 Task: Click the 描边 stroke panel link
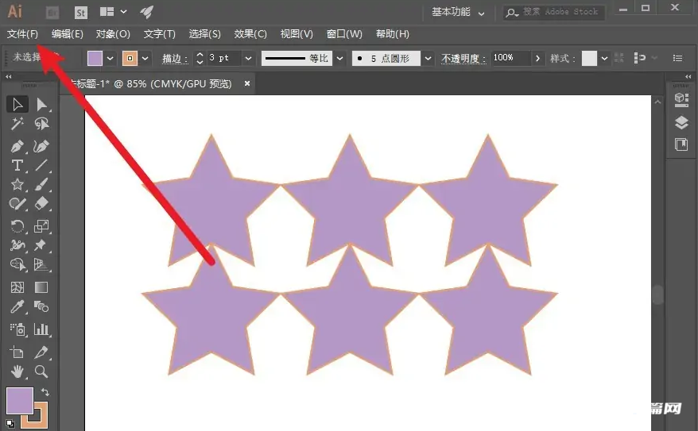[175, 59]
